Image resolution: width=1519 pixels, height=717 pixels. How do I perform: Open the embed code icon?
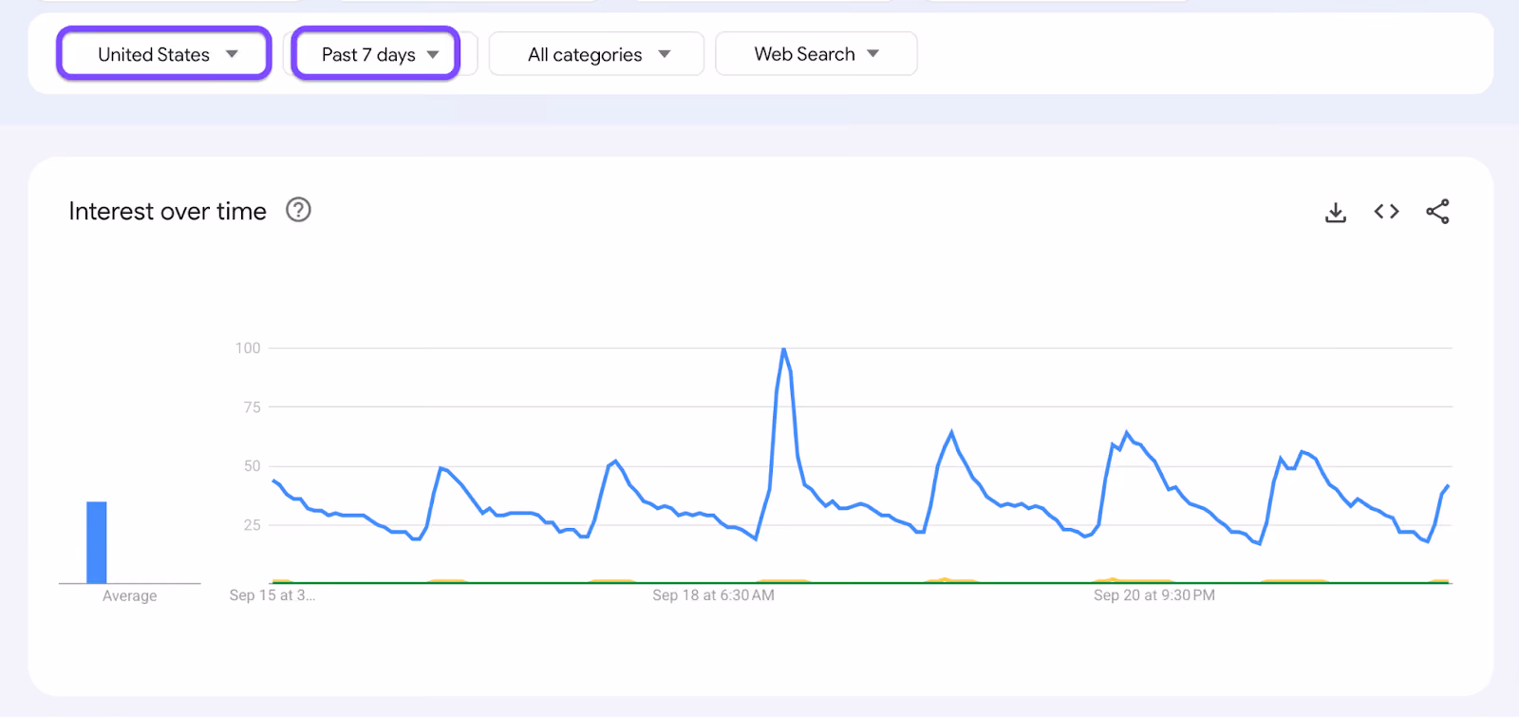pyautogui.click(x=1386, y=212)
